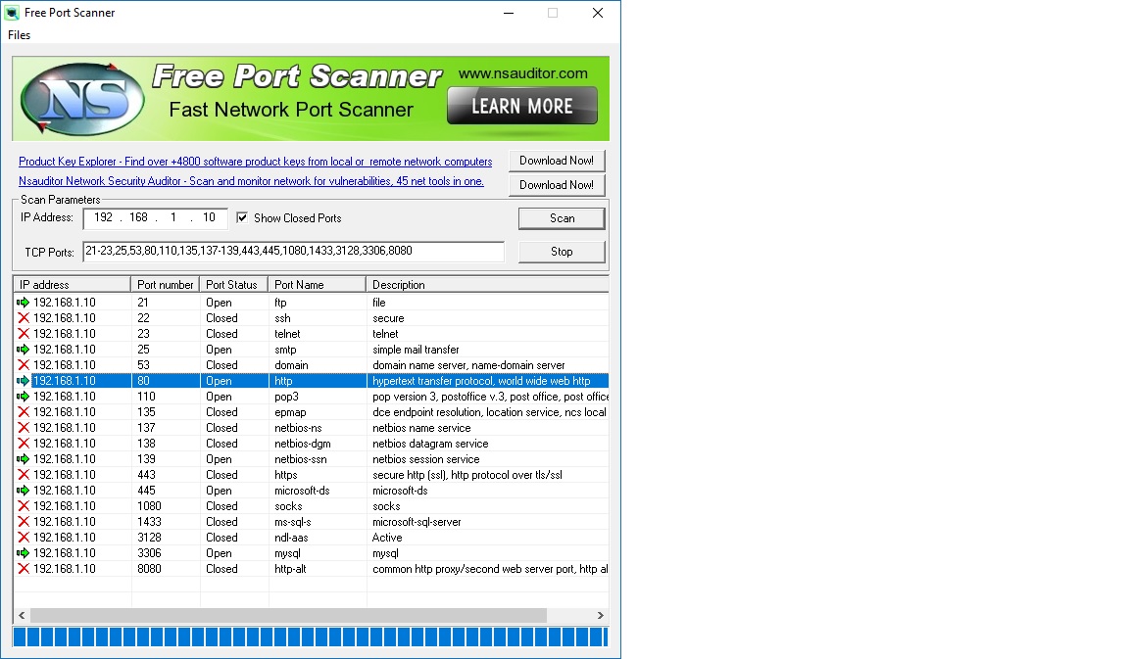Open the Product Key Explorer link
This screenshot has width=1129, height=659.
(255, 162)
